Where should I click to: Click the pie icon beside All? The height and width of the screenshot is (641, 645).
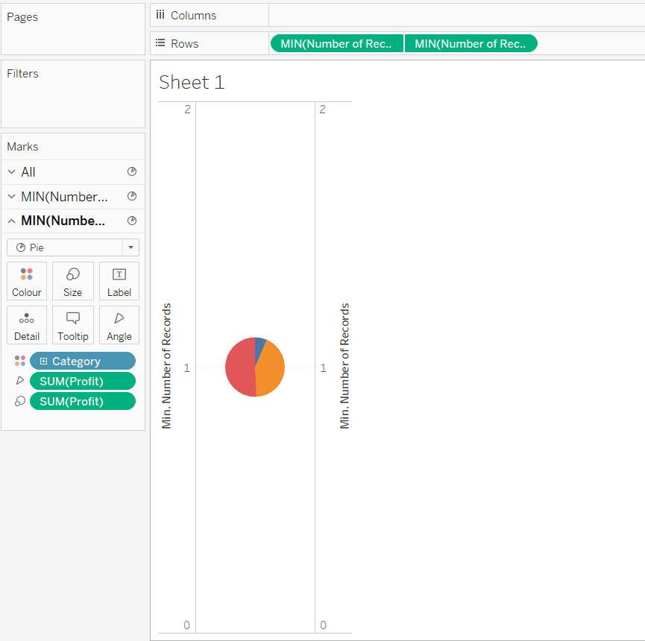[132, 171]
